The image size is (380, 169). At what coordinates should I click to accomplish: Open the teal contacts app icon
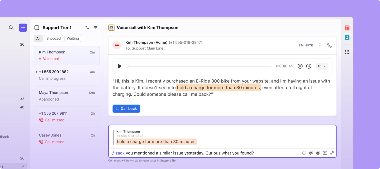pyautogui.click(x=347, y=38)
